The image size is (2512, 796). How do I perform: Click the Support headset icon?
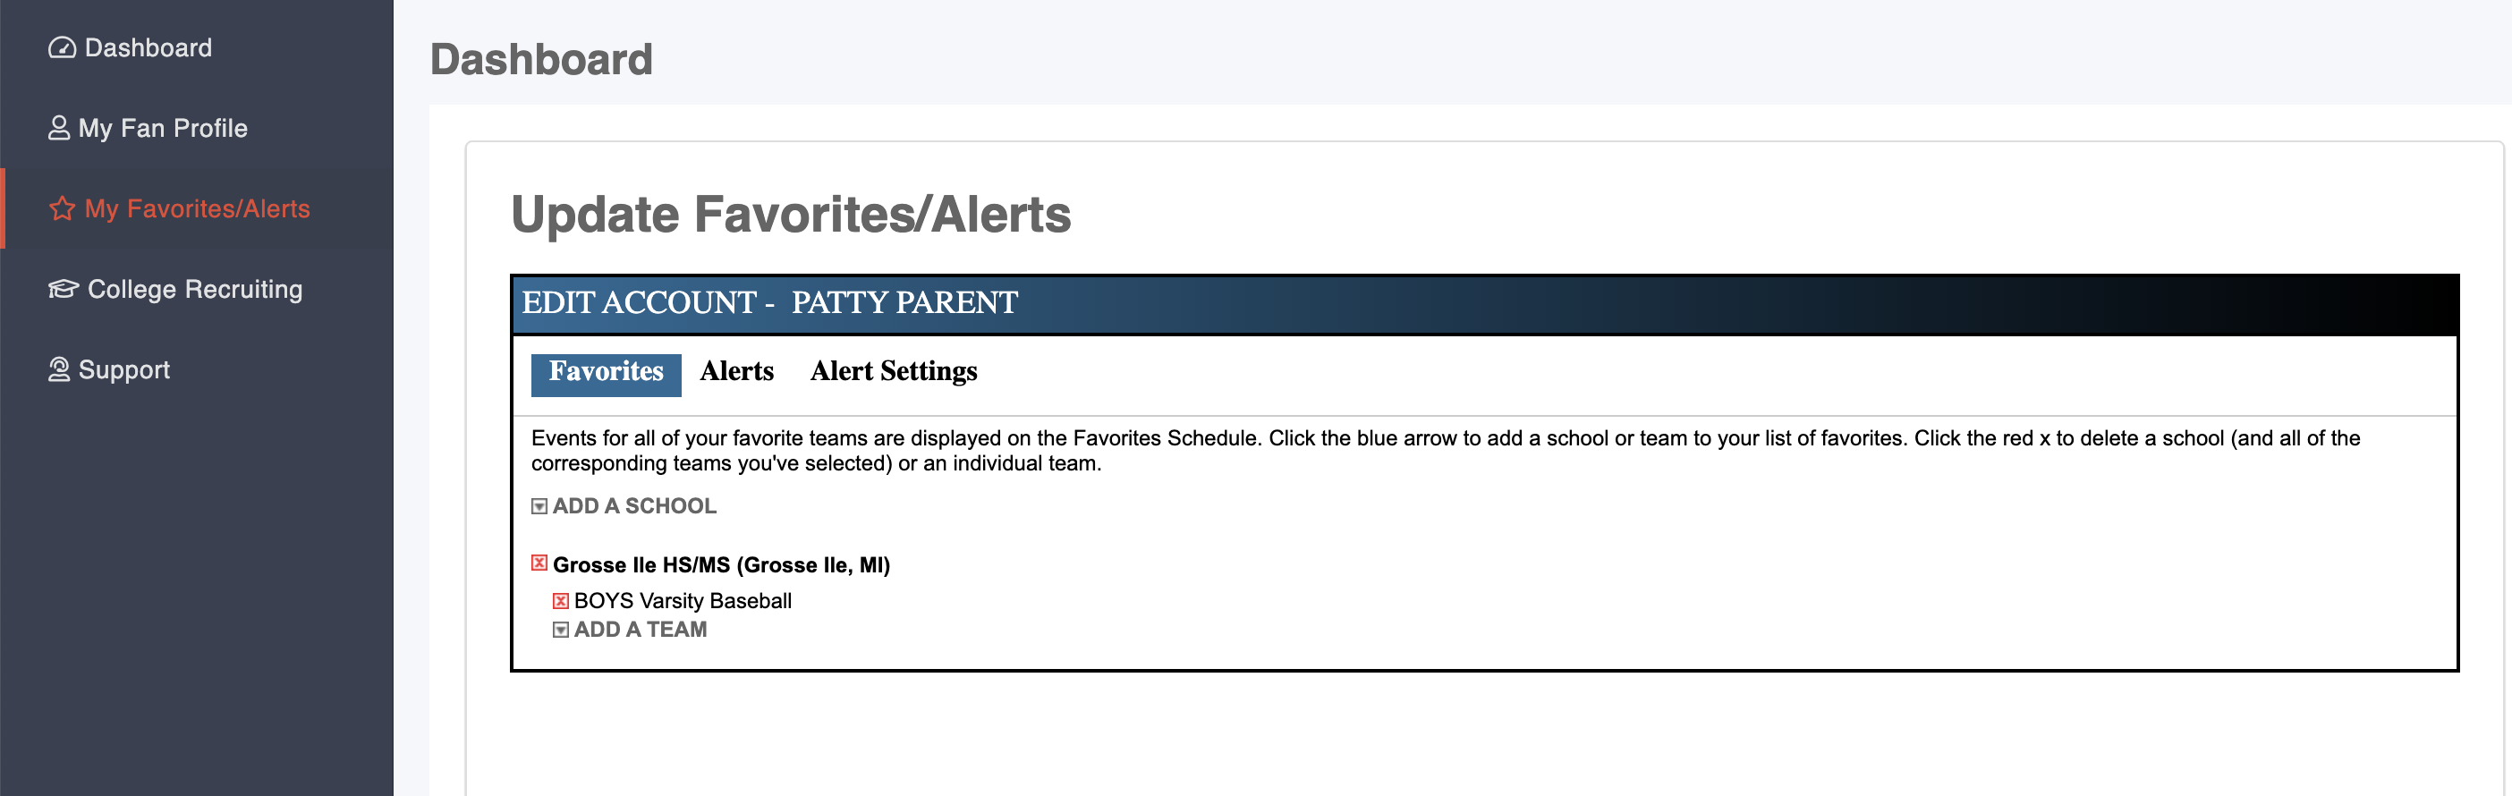[58, 369]
